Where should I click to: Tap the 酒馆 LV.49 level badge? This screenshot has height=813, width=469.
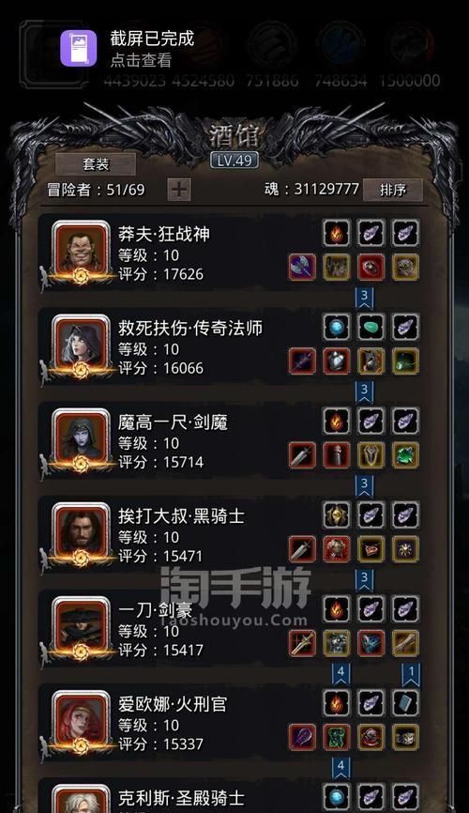coord(234,161)
